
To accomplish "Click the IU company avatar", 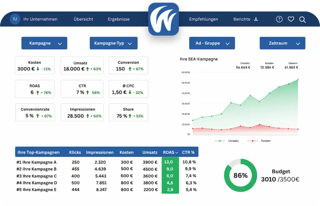I will pyautogui.click(x=15, y=19).
